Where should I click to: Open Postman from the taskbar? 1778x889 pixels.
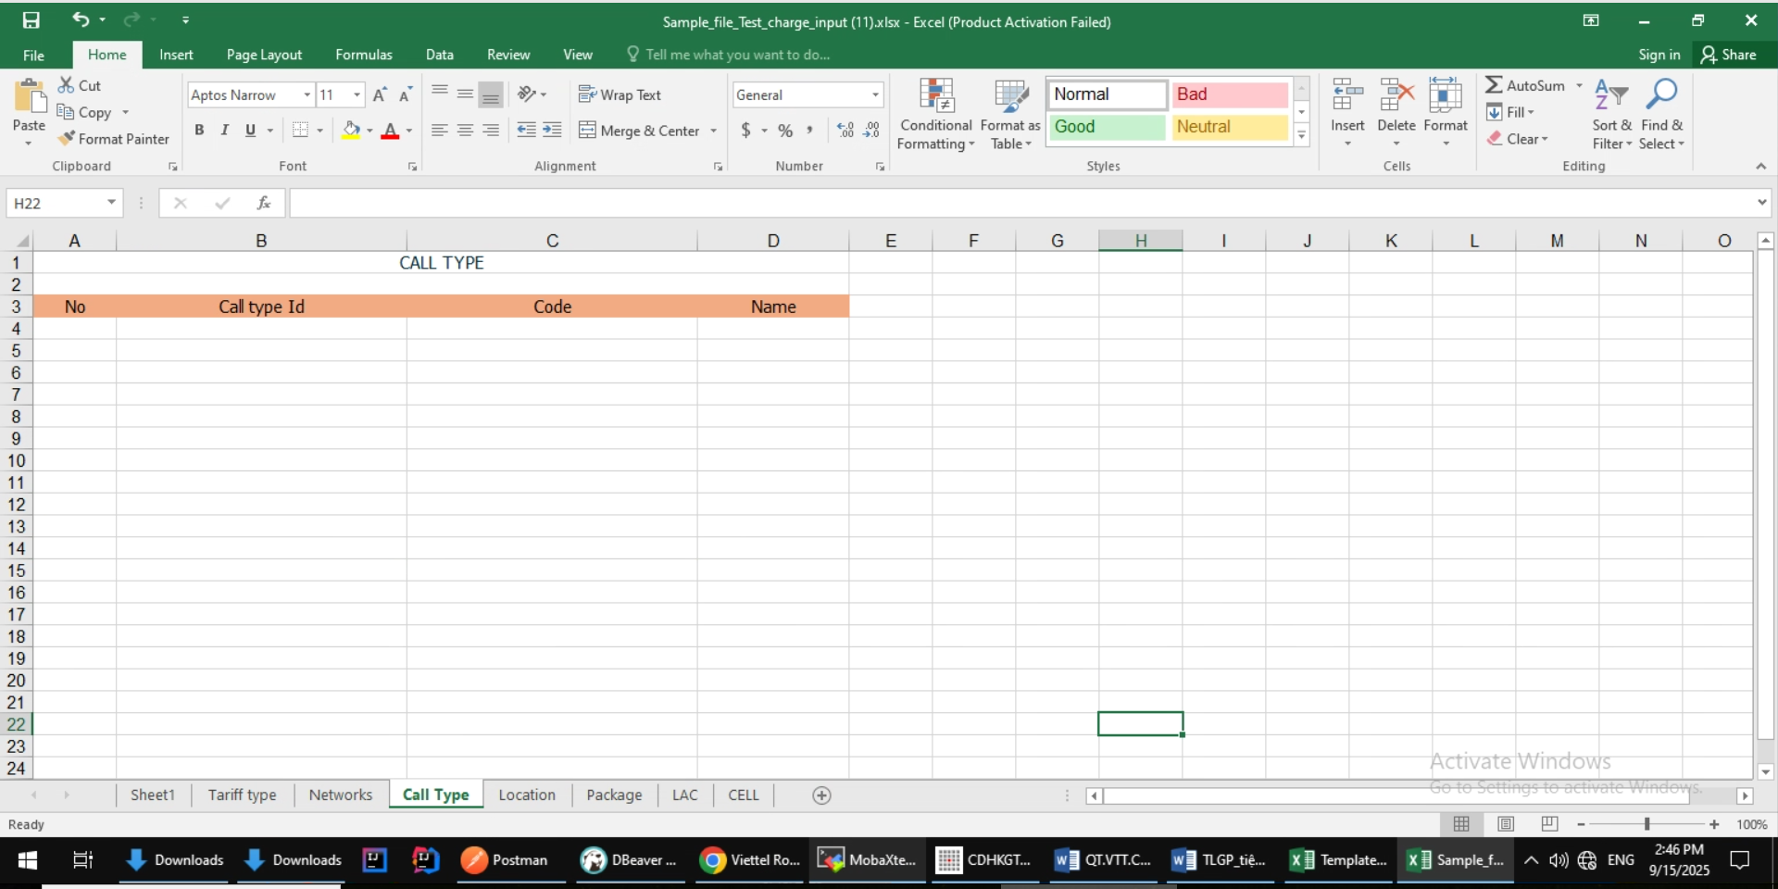tap(506, 860)
